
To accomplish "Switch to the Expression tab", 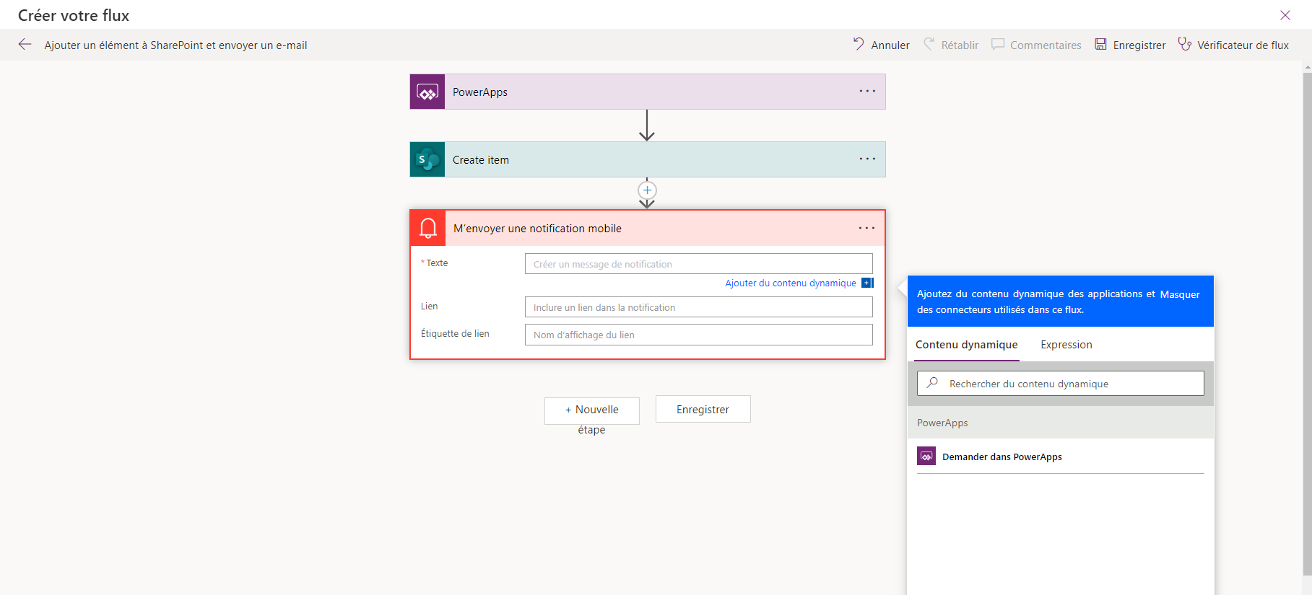I will tap(1066, 345).
